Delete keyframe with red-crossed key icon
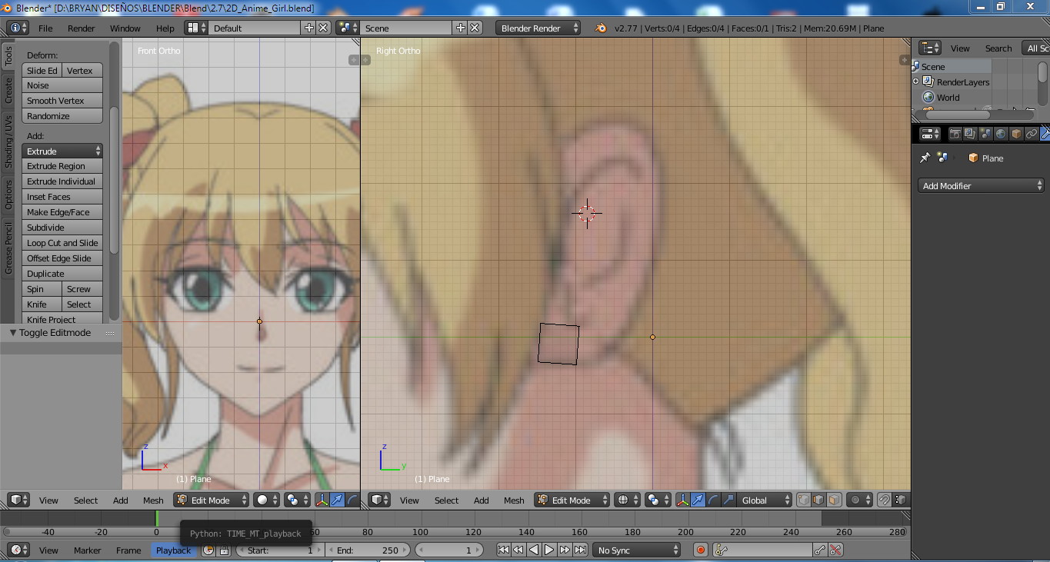The width and height of the screenshot is (1050, 562). [x=835, y=550]
